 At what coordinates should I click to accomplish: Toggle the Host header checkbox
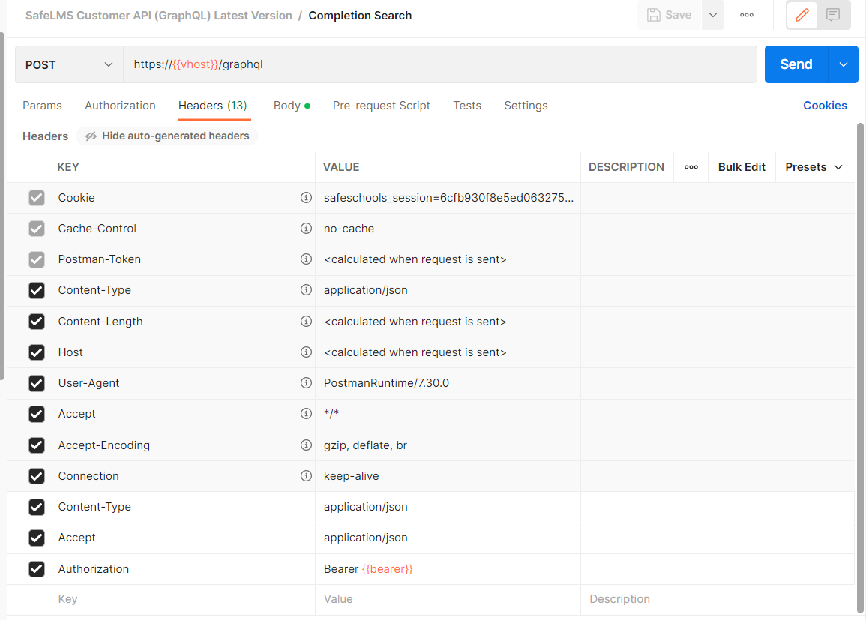point(37,352)
